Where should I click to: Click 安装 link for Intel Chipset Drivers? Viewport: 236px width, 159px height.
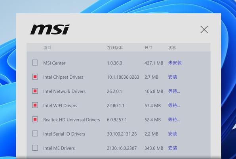tap(173, 77)
